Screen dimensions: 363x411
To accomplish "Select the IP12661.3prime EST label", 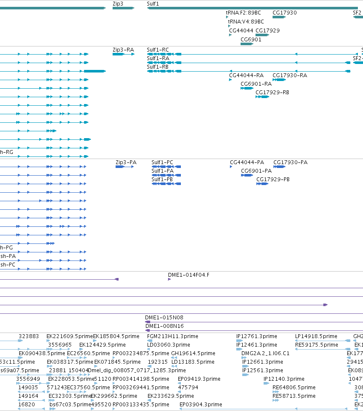I will coord(262,362).
